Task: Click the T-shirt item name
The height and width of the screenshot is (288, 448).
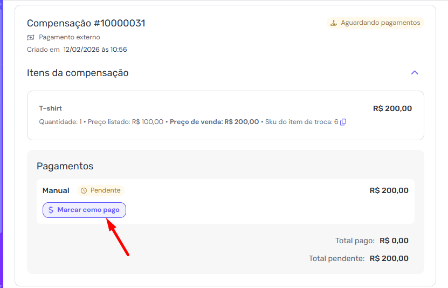Action: click(x=51, y=108)
